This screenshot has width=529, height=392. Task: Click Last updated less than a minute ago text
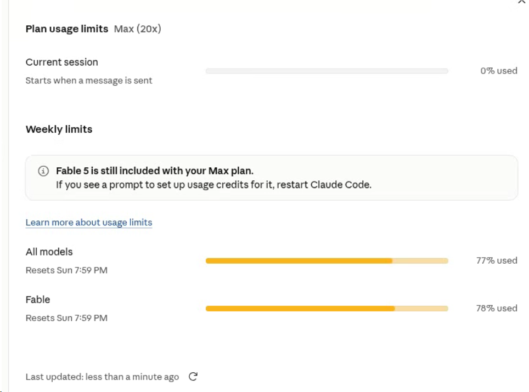click(x=102, y=377)
